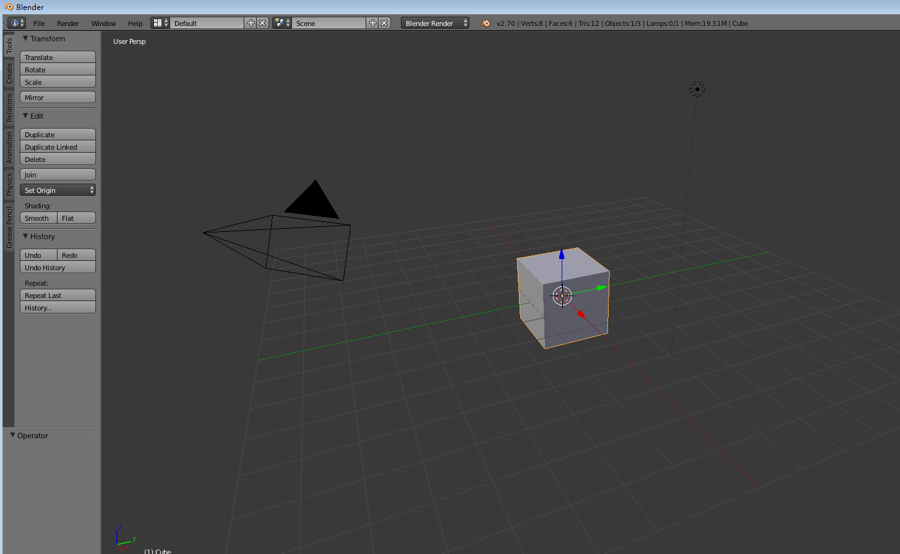Click the Mirror button

tap(58, 97)
